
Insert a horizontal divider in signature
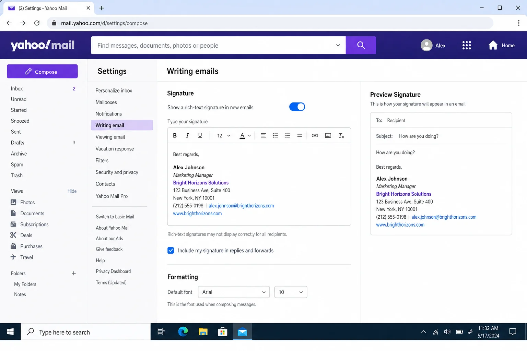coord(300,136)
